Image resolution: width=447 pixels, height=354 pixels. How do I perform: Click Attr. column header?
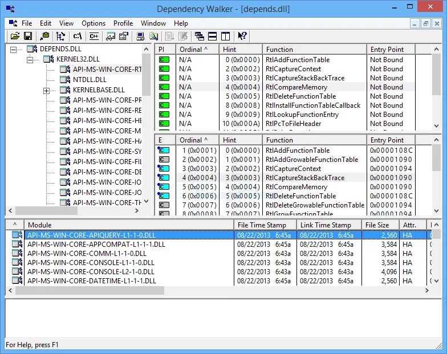pos(413,225)
